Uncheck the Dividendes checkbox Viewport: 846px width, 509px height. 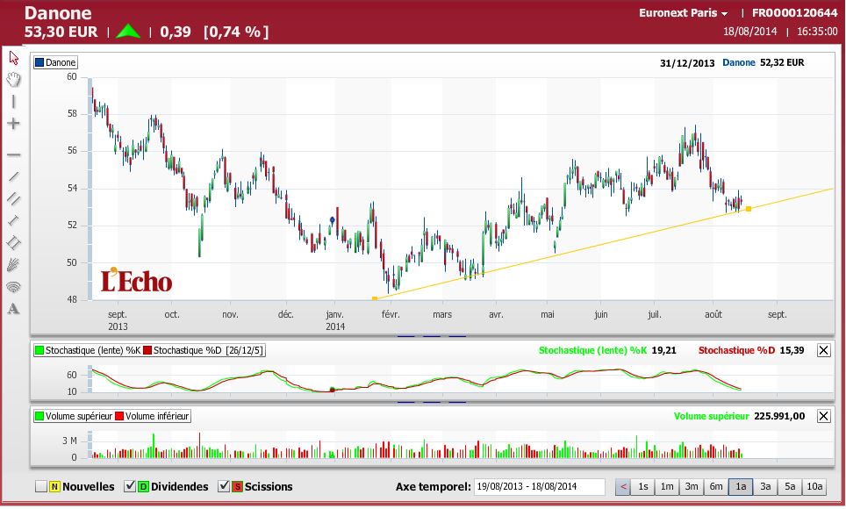(130, 486)
